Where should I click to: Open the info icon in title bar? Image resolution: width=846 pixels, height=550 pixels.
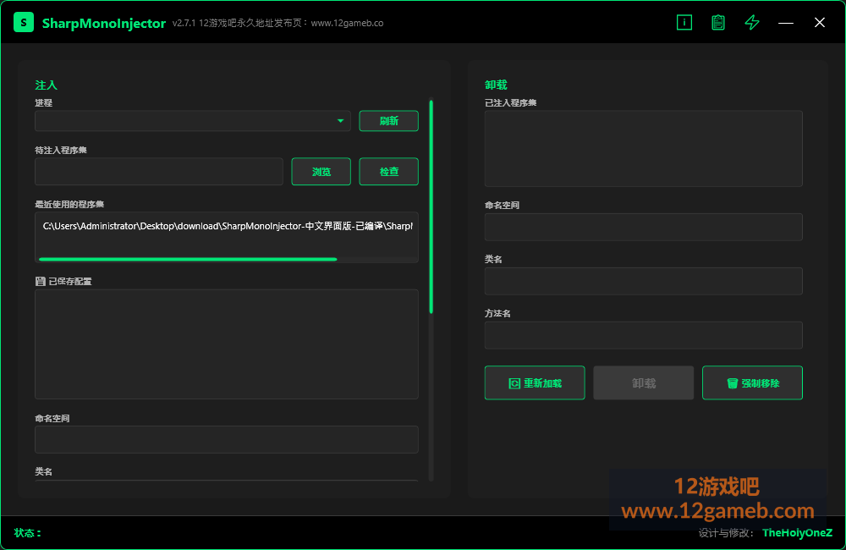(x=684, y=22)
